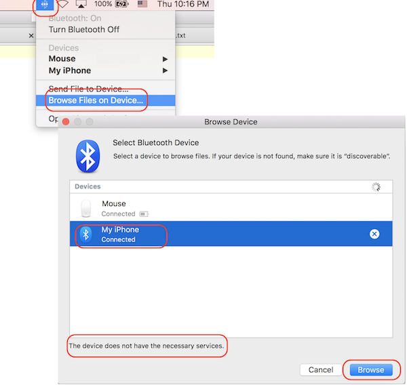Viewport: 407px width, 385px height.
Task: Open the Bluetooth menu bar icon
Action: coord(45,5)
